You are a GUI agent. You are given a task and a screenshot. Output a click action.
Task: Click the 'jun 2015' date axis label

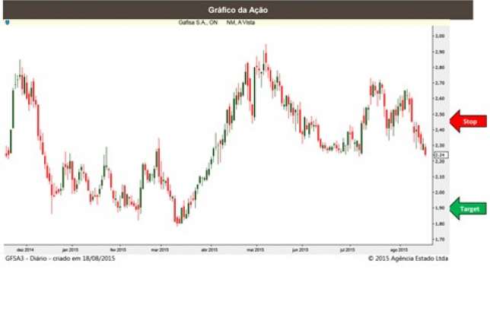301,249
